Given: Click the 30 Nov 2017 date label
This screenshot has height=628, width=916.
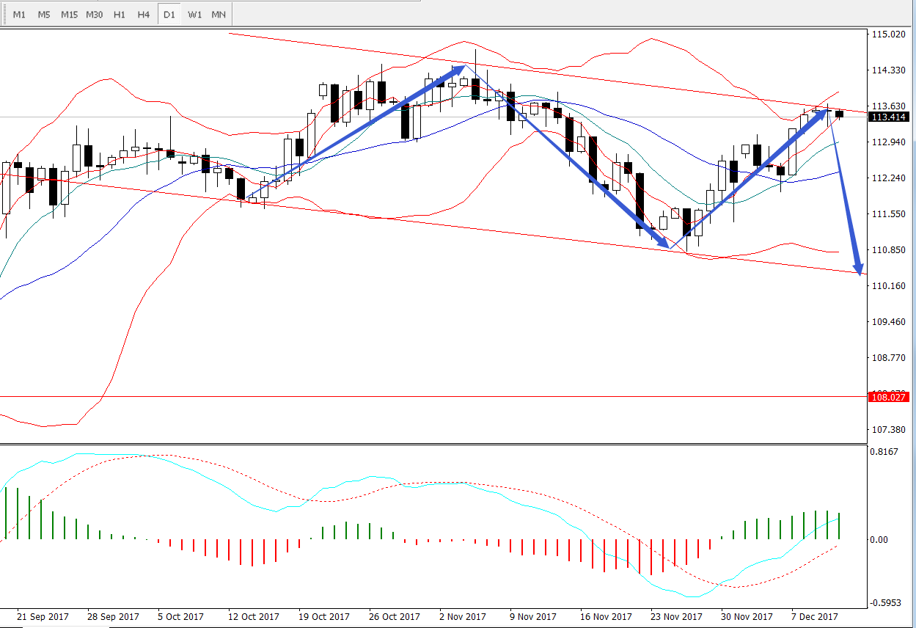Looking at the screenshot, I should point(747,617).
